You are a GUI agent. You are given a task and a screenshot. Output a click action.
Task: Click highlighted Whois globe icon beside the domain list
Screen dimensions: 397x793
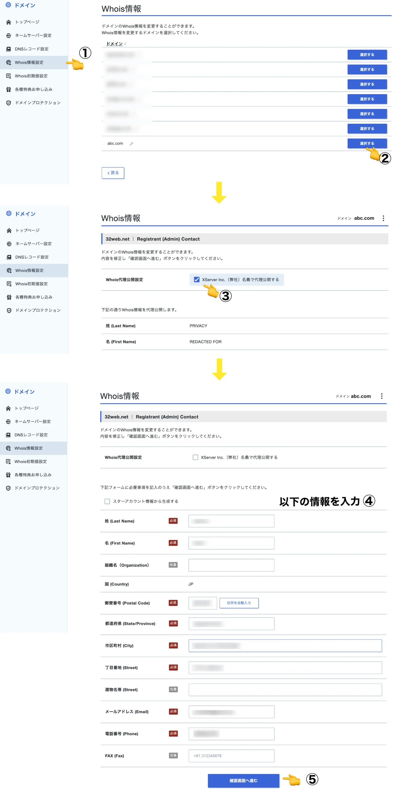tap(9, 62)
